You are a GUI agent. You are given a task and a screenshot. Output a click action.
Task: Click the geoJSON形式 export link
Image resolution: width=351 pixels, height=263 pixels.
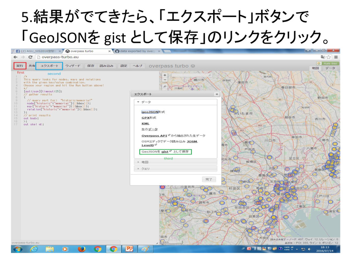click(150, 112)
